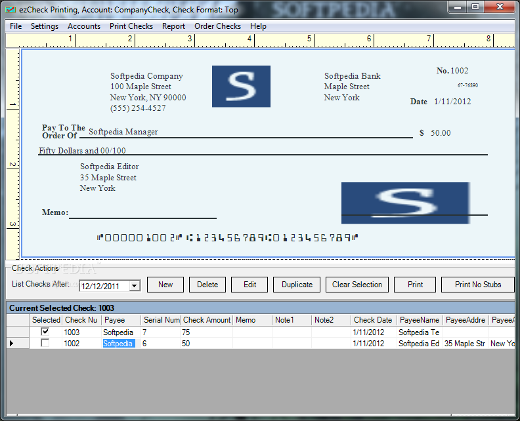Sort by the Check Date column header

point(374,320)
